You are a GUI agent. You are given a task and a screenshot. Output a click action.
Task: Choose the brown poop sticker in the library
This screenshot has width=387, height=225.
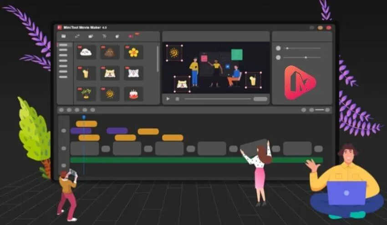pos(110,52)
